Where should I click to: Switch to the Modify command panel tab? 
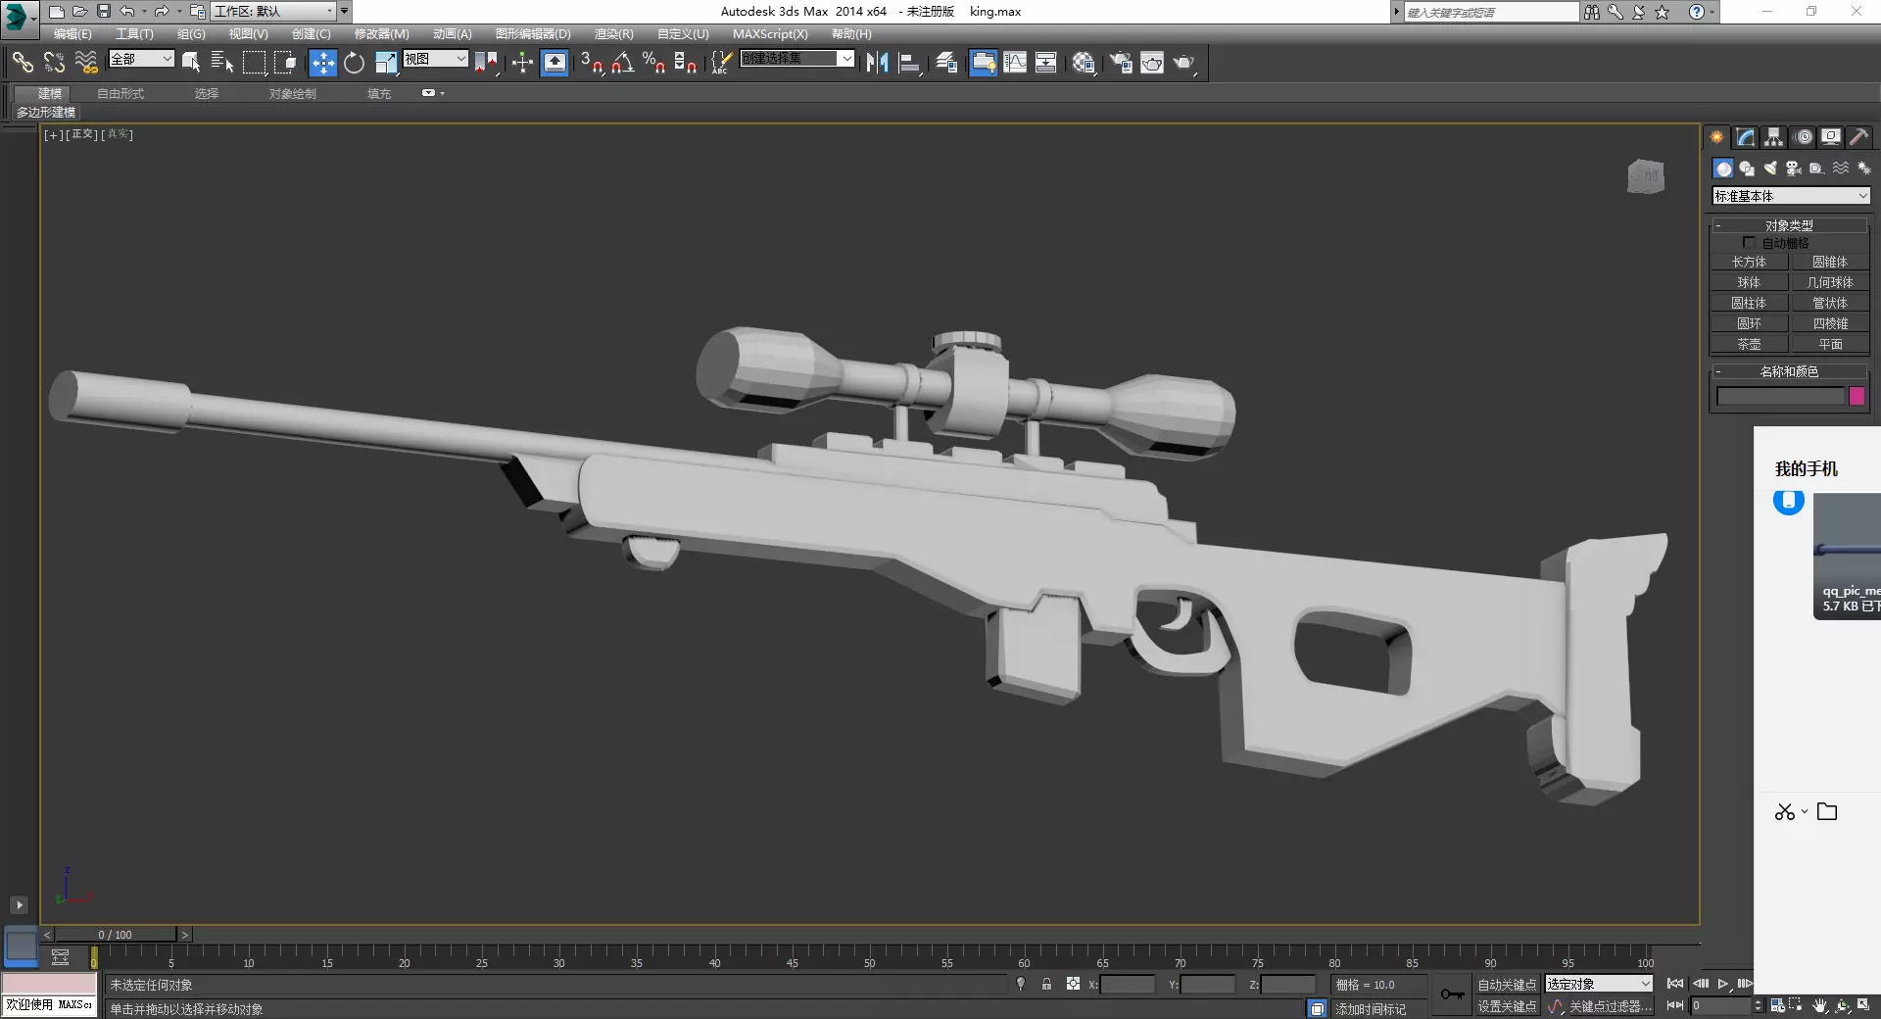pyautogui.click(x=1746, y=137)
